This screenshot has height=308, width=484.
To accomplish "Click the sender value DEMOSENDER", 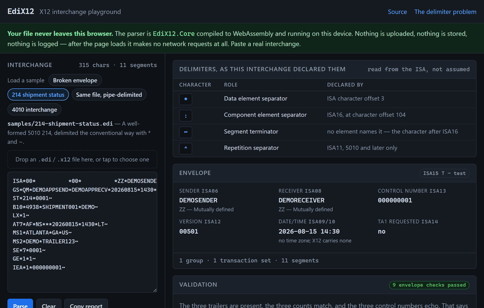I will [x=198, y=200].
